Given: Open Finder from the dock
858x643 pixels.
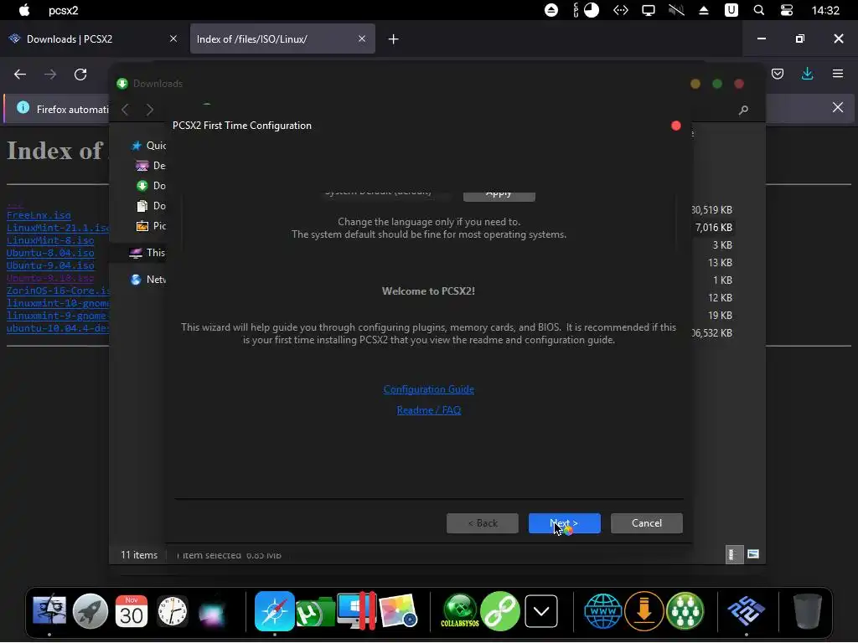Looking at the screenshot, I should click(49, 610).
